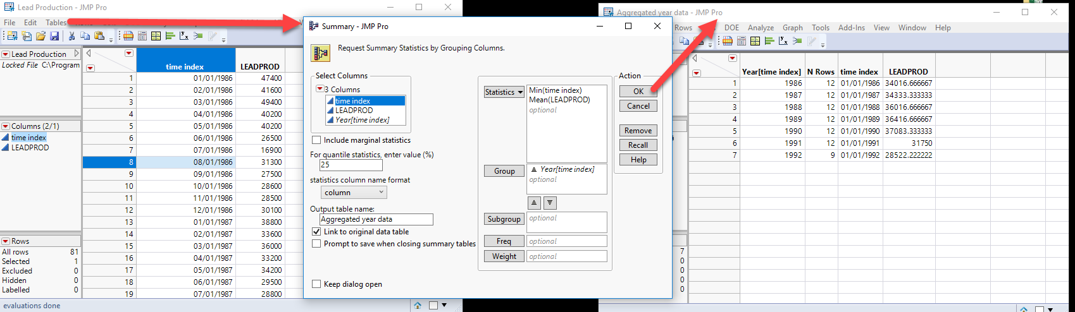Click home icon in Lead Production status bar

418,305
